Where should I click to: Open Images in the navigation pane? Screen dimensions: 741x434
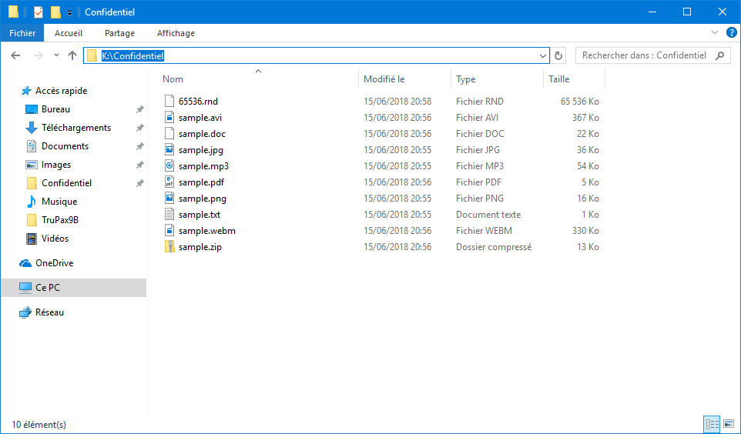click(55, 165)
